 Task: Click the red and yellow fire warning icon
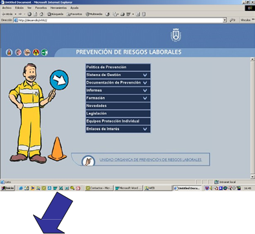pos(36,53)
